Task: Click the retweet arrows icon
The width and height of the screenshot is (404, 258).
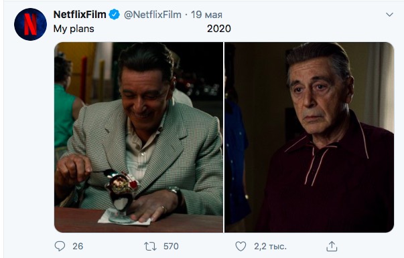Action: [x=150, y=246]
